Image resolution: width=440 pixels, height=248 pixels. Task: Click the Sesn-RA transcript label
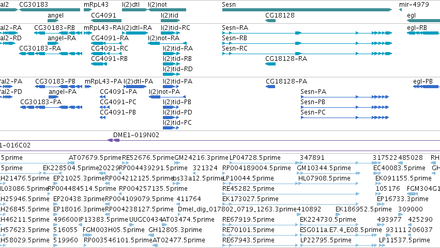click(x=235, y=28)
